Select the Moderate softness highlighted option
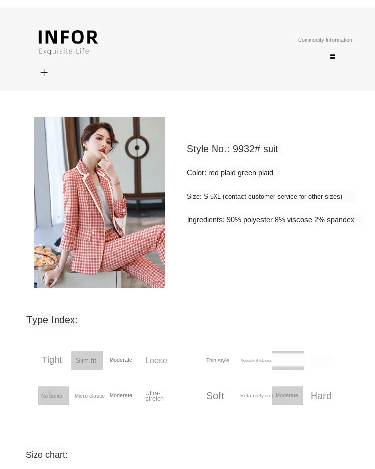The width and height of the screenshot is (375, 469). [x=287, y=396]
